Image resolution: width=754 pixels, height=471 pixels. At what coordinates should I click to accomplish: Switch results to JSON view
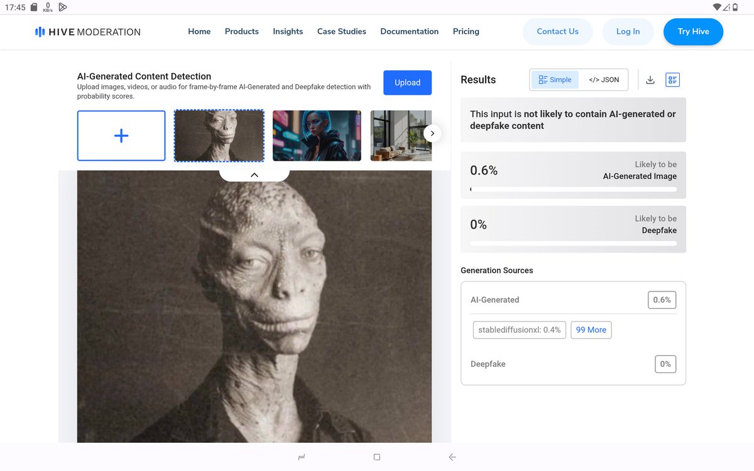point(604,80)
